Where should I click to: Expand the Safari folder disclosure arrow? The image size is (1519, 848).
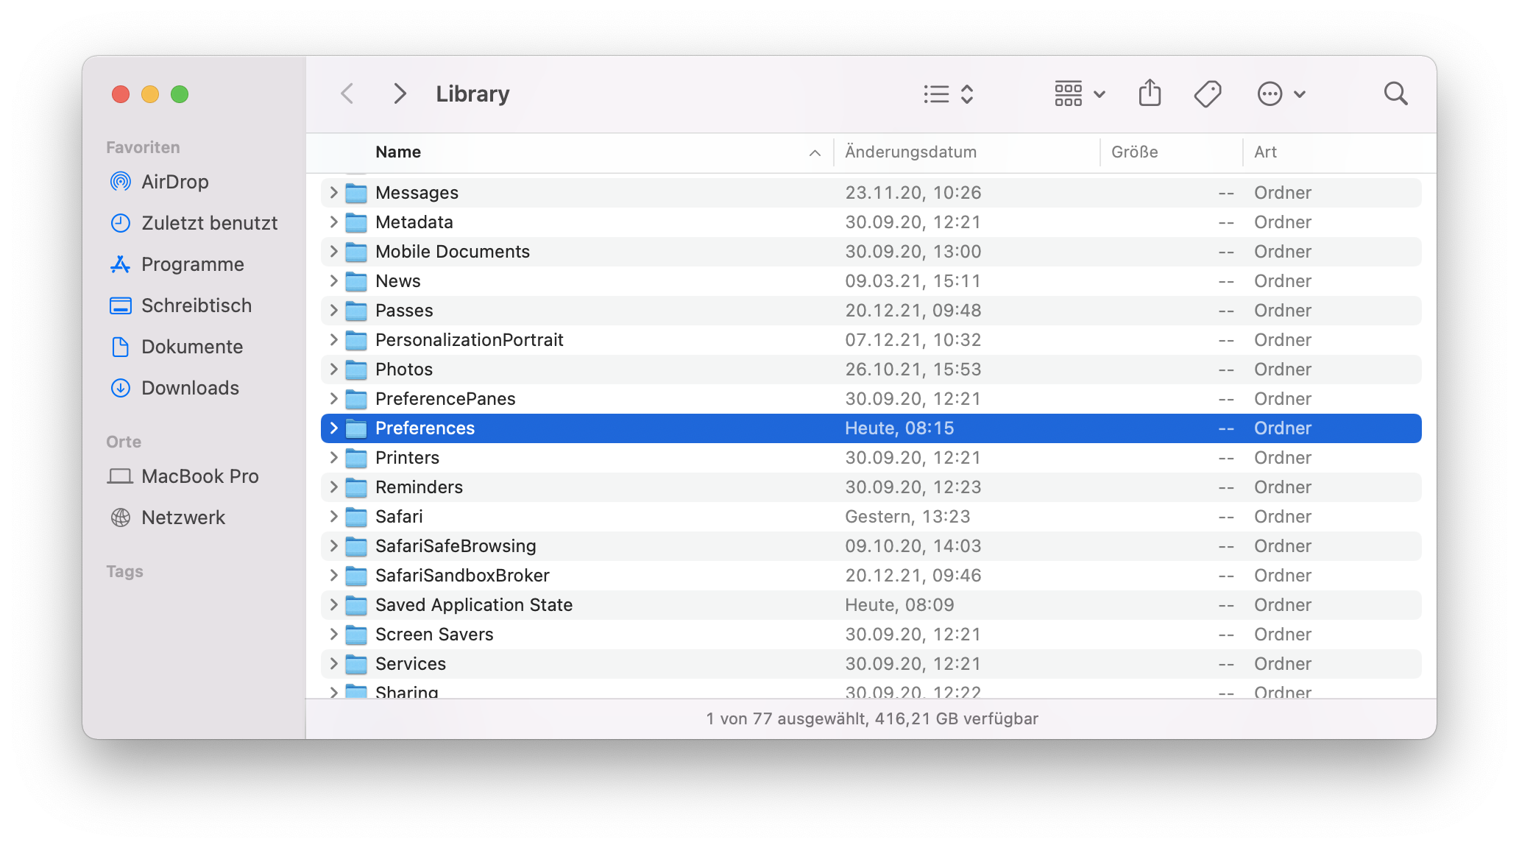(x=333, y=516)
